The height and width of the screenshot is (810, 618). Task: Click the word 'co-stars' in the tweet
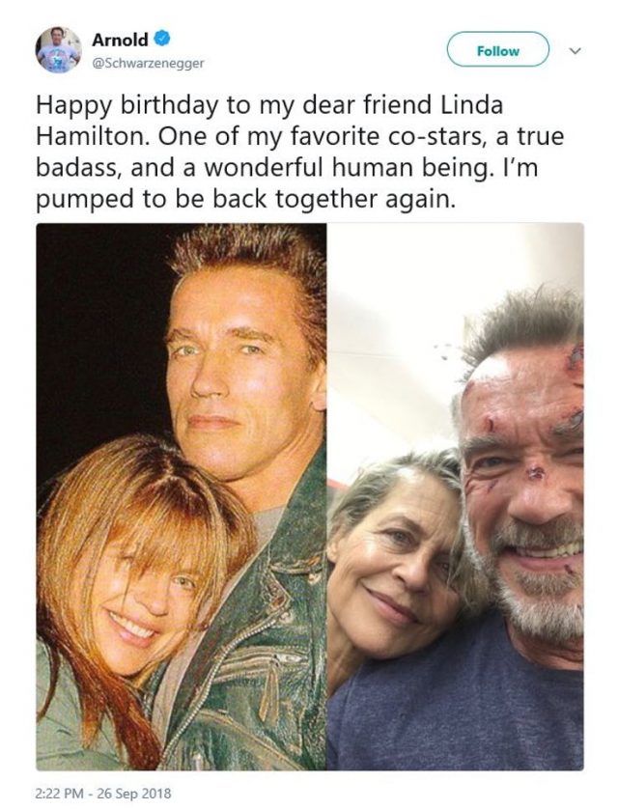tap(437, 137)
